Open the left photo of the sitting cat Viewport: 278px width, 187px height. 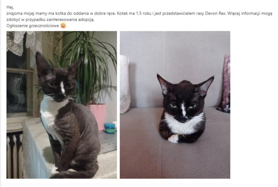pyautogui.click(x=62, y=105)
